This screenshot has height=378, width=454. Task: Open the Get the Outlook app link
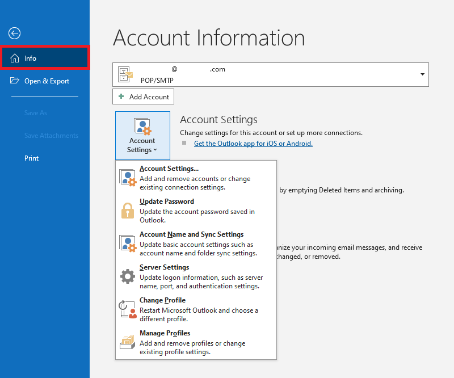[x=253, y=144]
